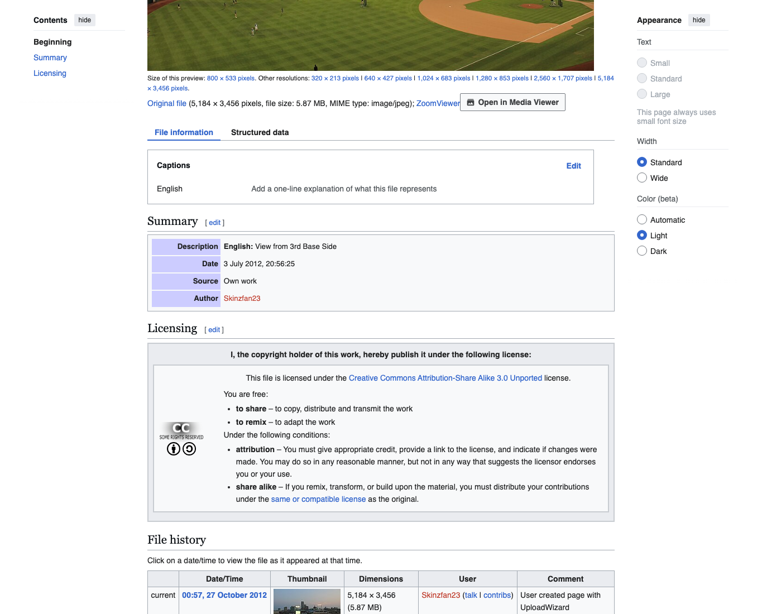Go to Licensing section in contents

[x=50, y=73]
